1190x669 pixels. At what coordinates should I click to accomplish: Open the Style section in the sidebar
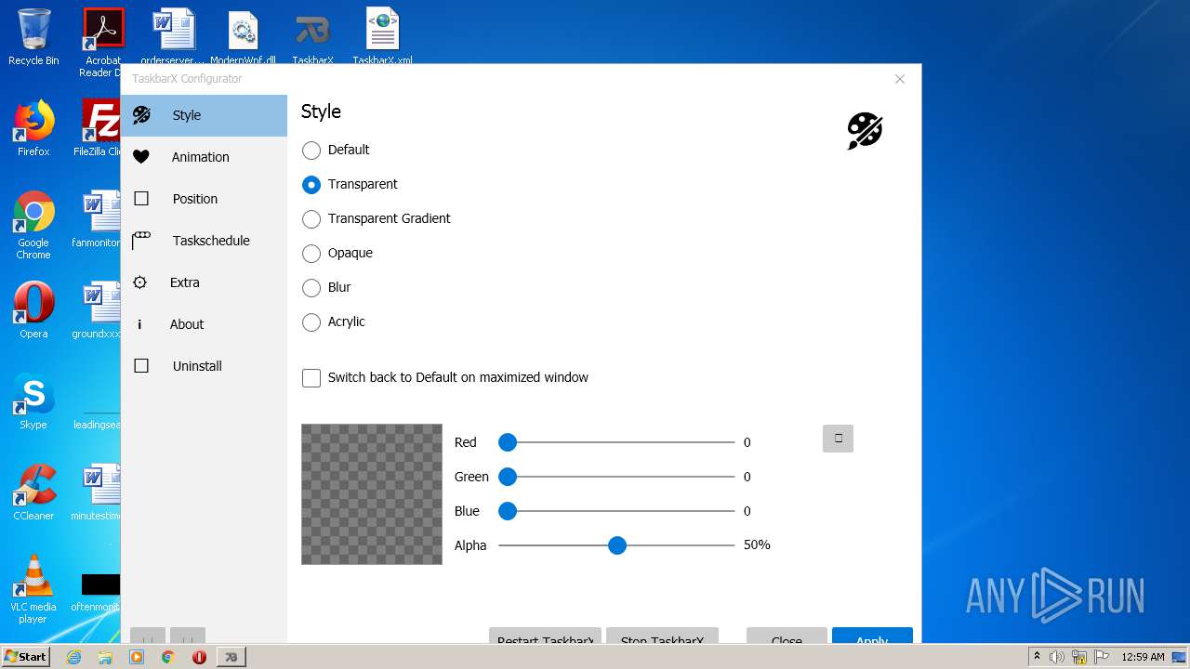[204, 115]
